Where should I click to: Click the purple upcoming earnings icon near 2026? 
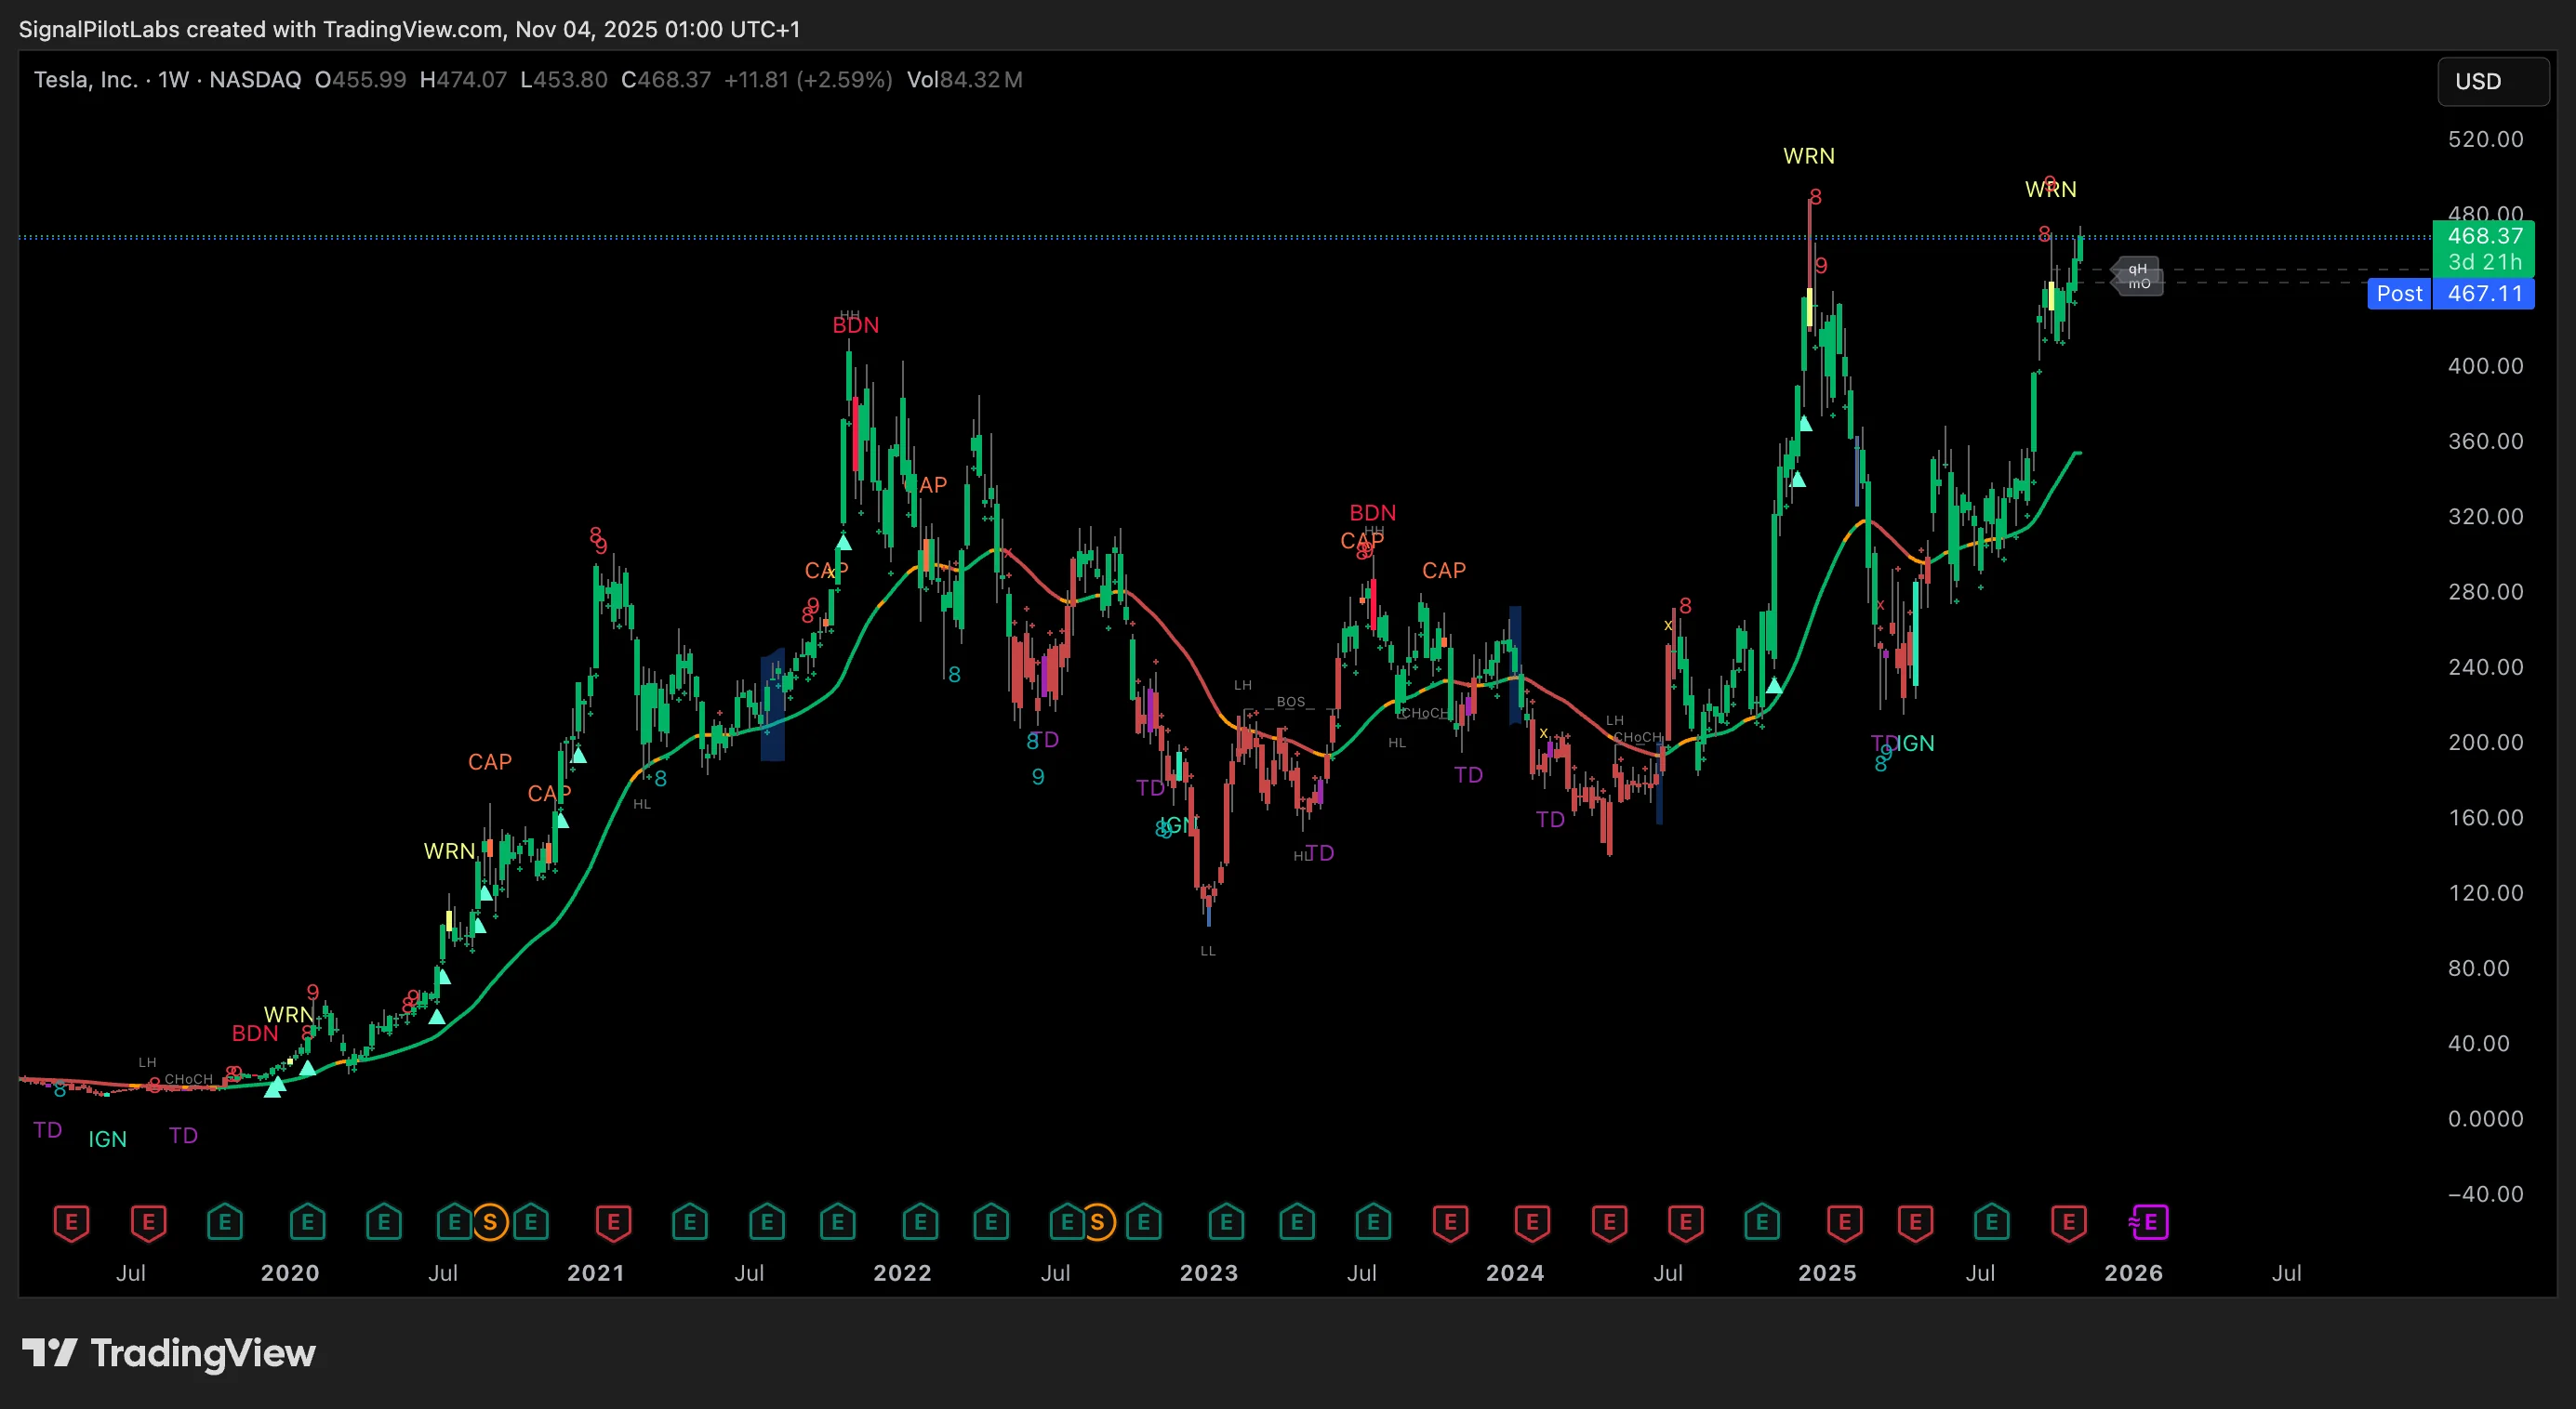point(2148,1222)
